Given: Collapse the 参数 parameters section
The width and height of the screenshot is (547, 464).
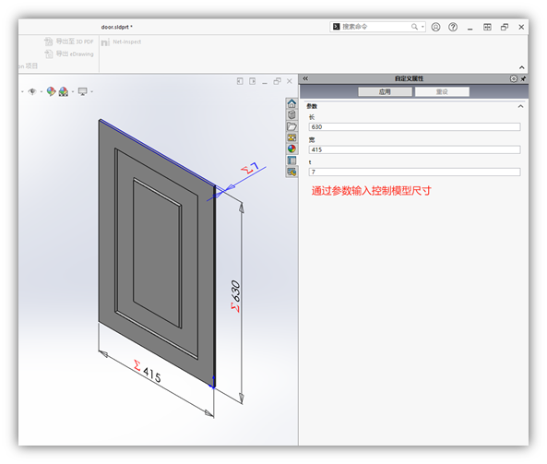Looking at the screenshot, I should coord(520,106).
